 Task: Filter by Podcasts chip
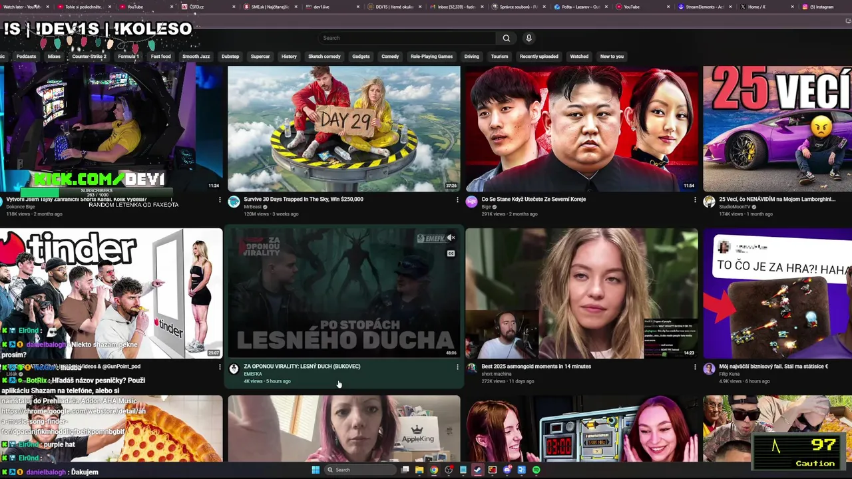(x=26, y=57)
